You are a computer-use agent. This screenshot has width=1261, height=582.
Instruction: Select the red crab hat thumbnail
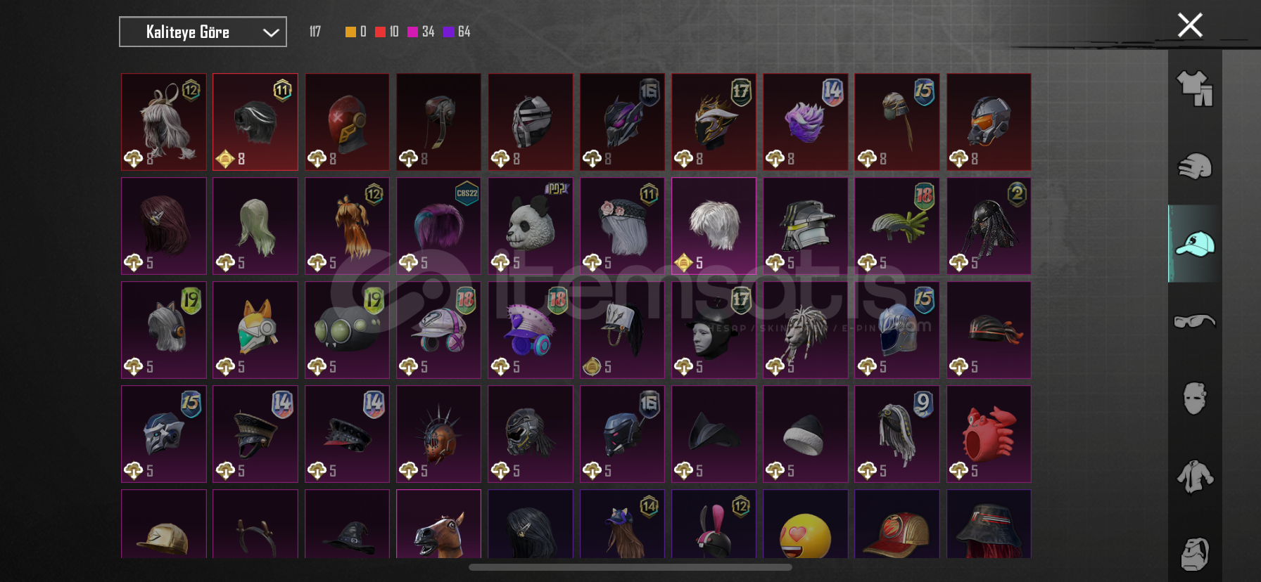click(989, 434)
